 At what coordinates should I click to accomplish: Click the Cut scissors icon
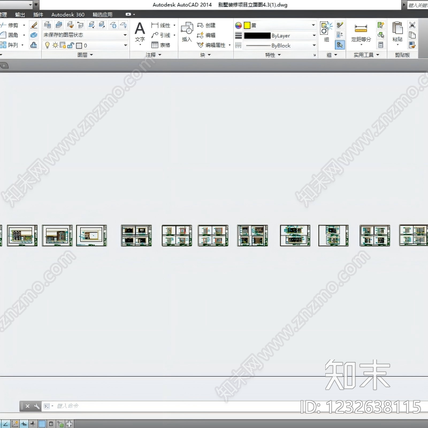(412, 25)
